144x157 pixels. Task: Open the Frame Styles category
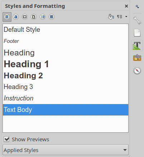click(25, 17)
